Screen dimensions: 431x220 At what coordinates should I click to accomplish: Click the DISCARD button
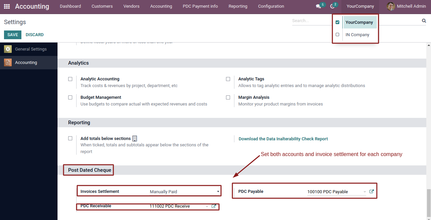[x=35, y=35]
